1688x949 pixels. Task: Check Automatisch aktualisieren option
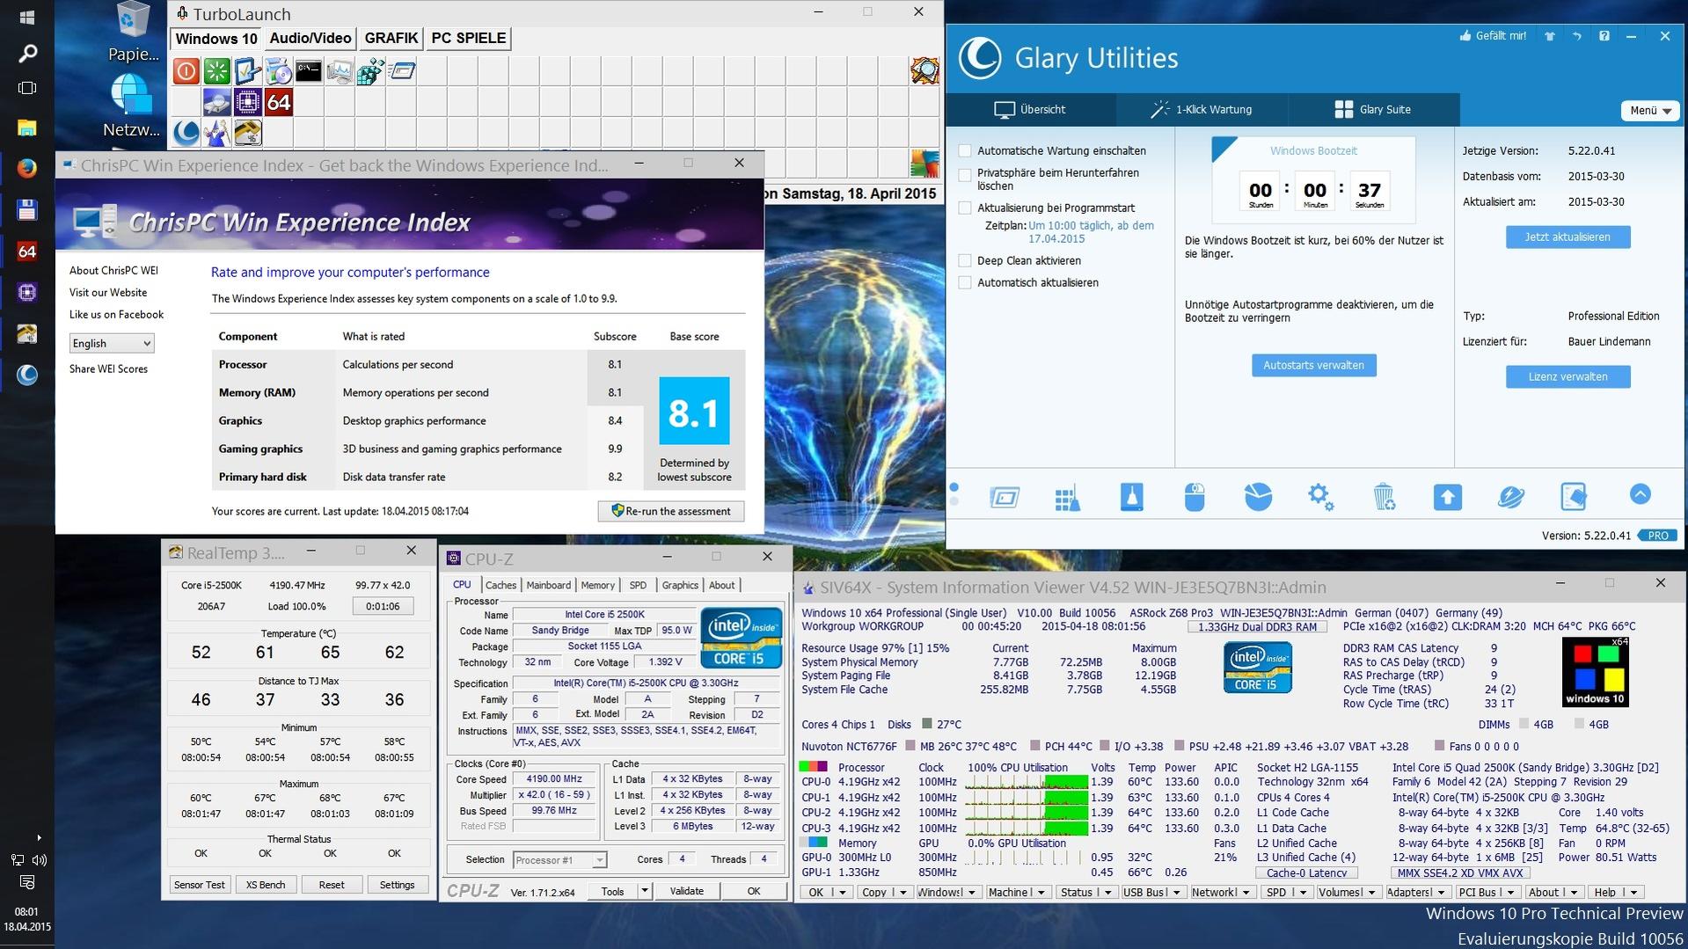point(965,282)
